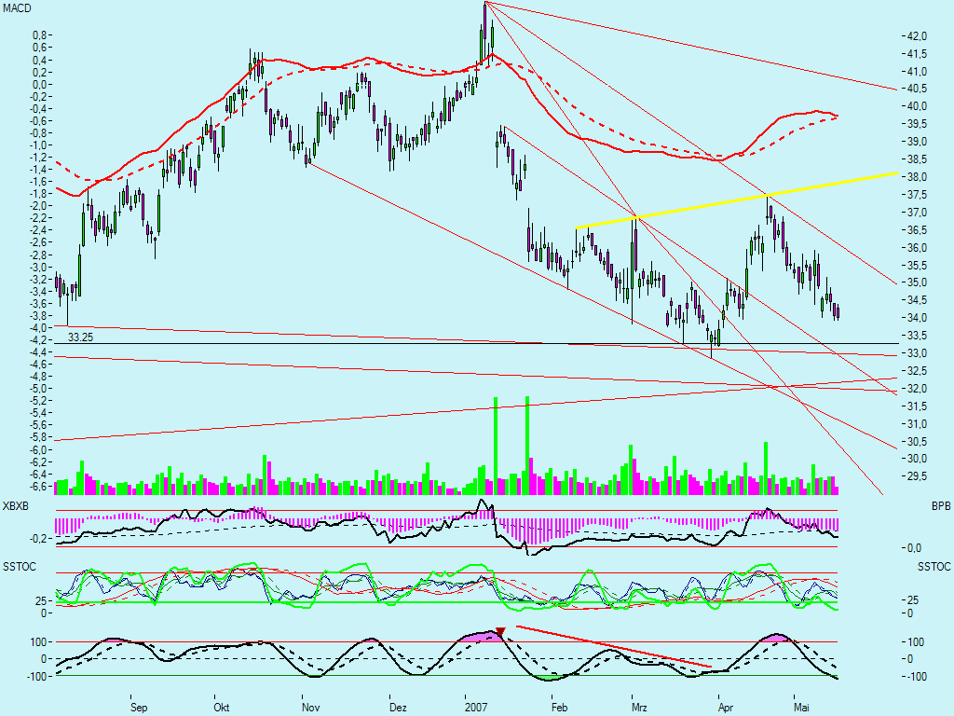The width and height of the screenshot is (954, 716).
Task: Click the -3,0 value on the MACD scale
Action: click(x=37, y=267)
